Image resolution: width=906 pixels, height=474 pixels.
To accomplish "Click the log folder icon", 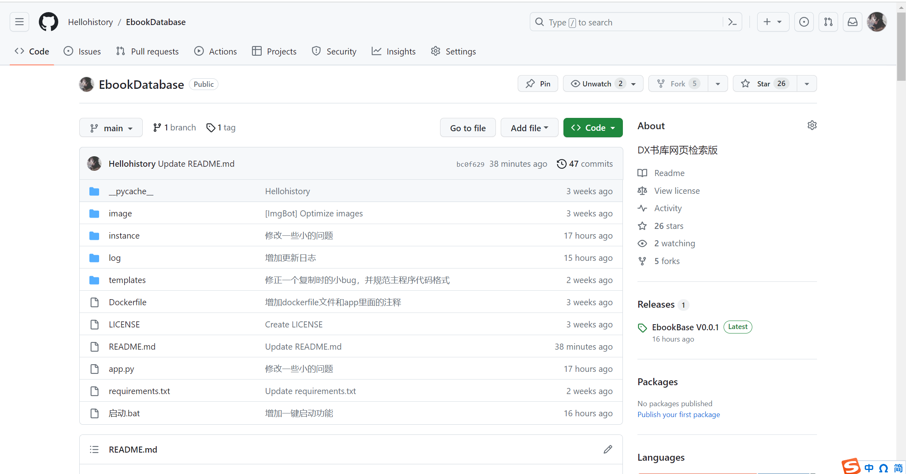I will [x=94, y=258].
